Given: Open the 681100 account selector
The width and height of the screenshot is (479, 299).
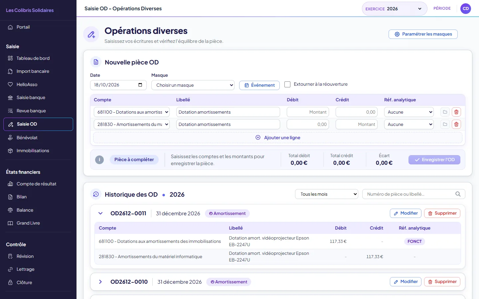Looking at the screenshot, I should point(132,112).
